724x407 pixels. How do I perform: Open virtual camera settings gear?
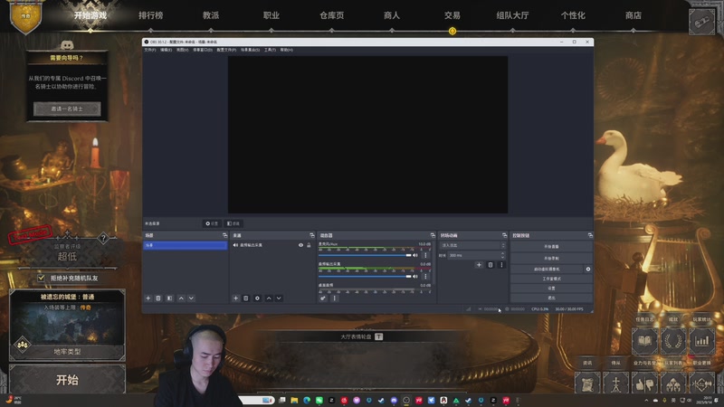click(587, 269)
